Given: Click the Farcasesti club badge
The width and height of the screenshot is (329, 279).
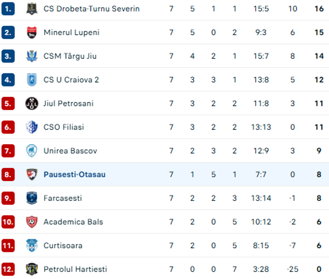Looking at the screenshot, I should point(32,198).
